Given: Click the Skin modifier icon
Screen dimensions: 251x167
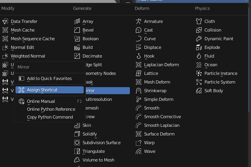Looking at the screenshot, I should pos(77,125).
